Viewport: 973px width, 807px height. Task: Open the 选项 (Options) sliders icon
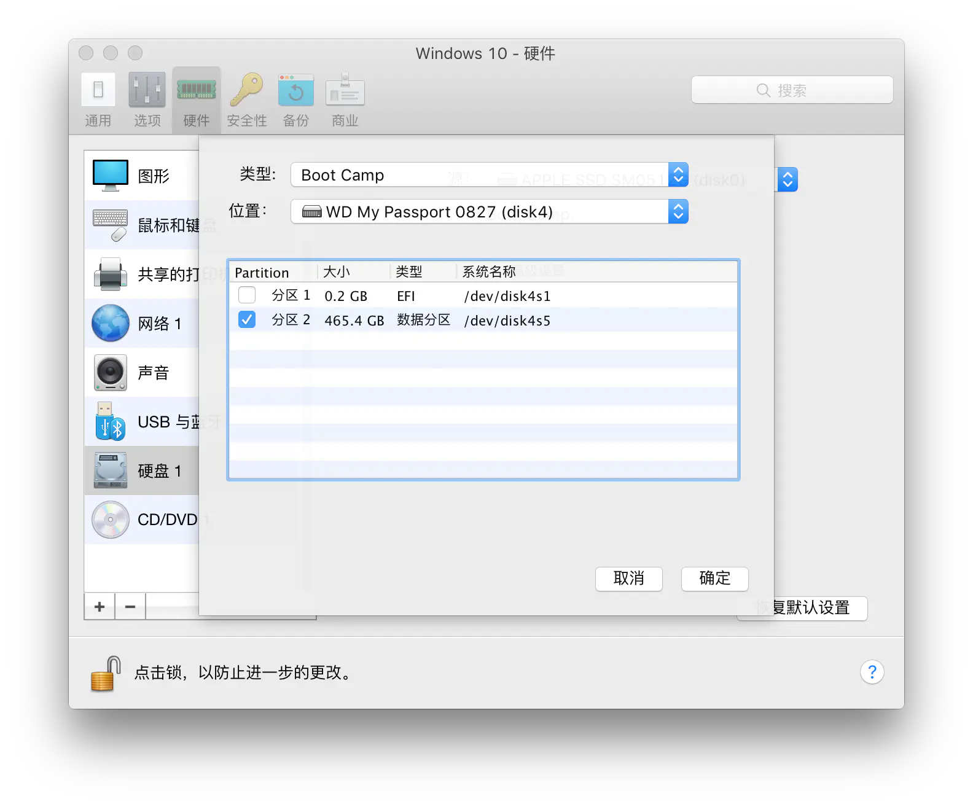(x=147, y=90)
